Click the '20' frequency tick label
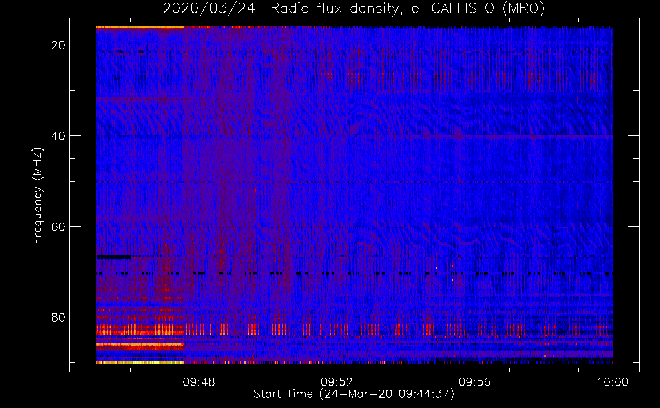This screenshot has width=660, height=408. [58, 45]
